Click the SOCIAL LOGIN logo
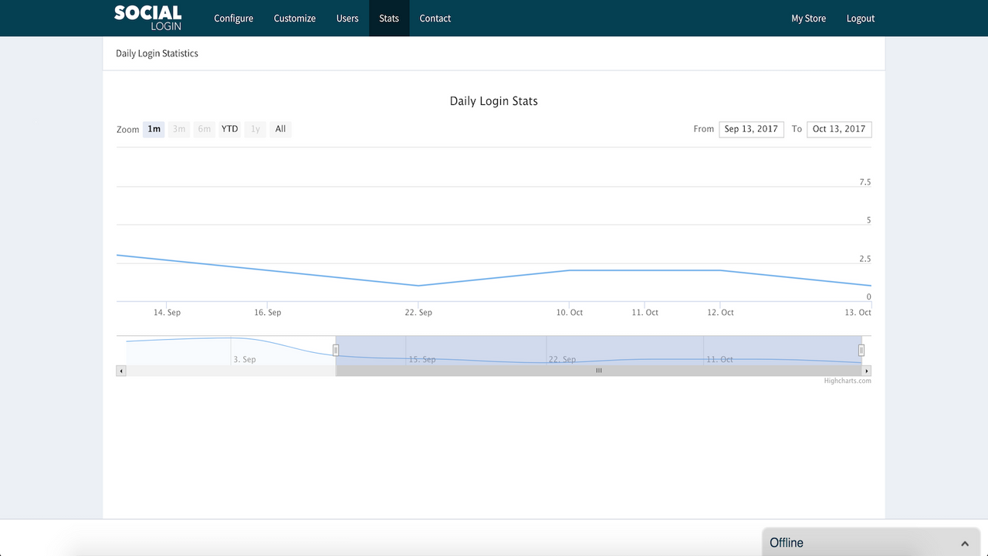 147,18
